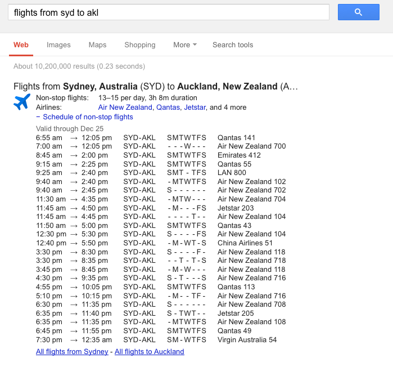Click '13–15 per day, 3h 8m duration' text
Screen dimensions: 393x367
coord(148,98)
